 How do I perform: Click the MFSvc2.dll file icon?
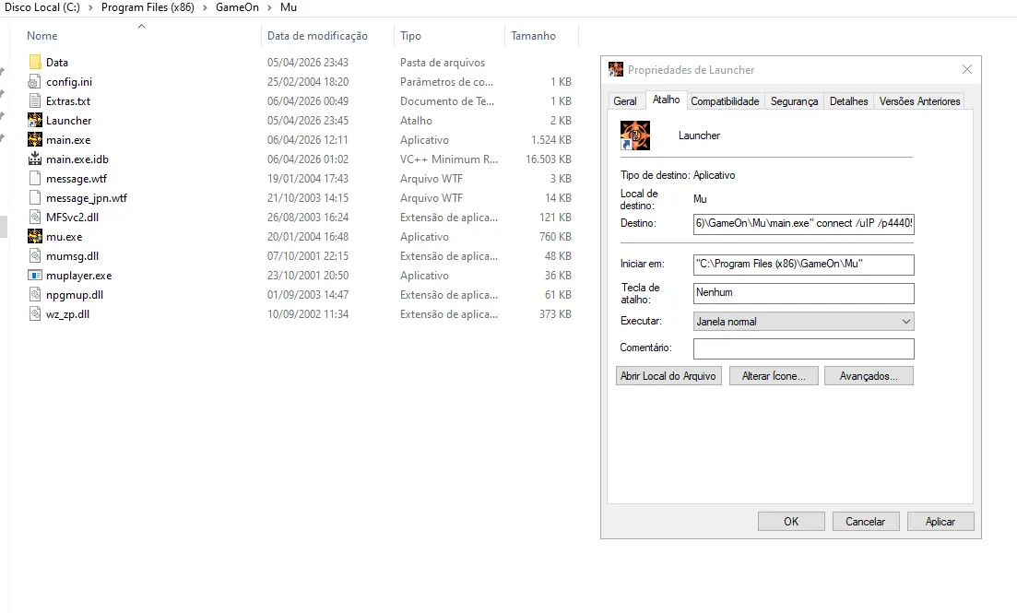[x=35, y=218]
